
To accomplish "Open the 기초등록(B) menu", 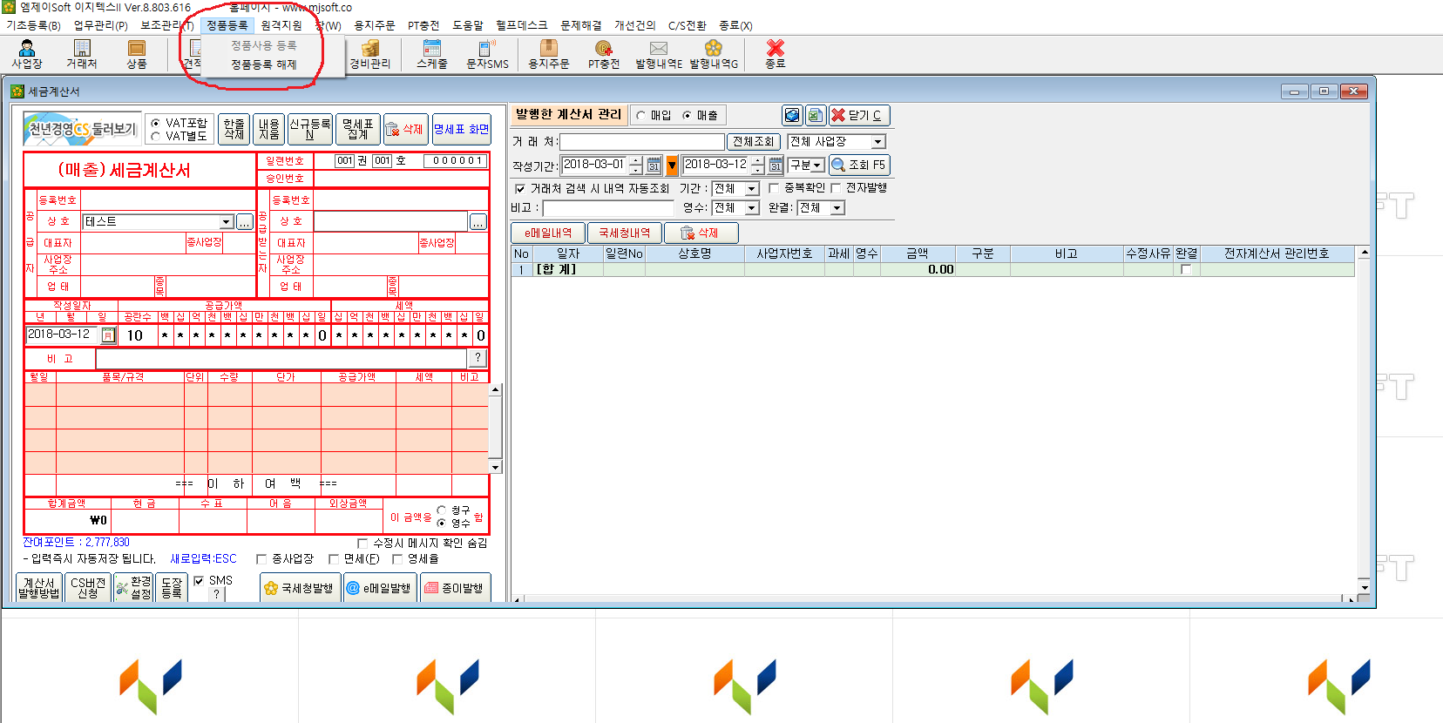I will pos(33,25).
